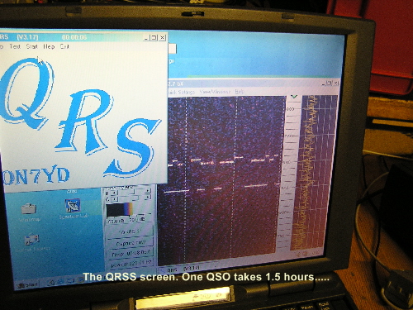Open the Start menu item in QRS window
The height and width of the screenshot is (310, 413).
tap(32, 46)
